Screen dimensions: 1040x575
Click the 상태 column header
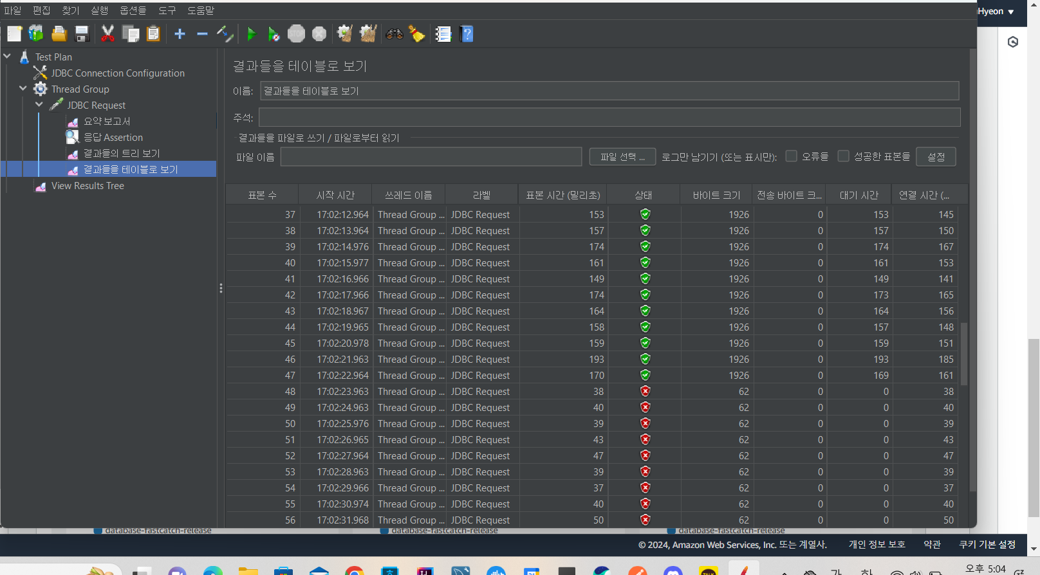pos(644,195)
